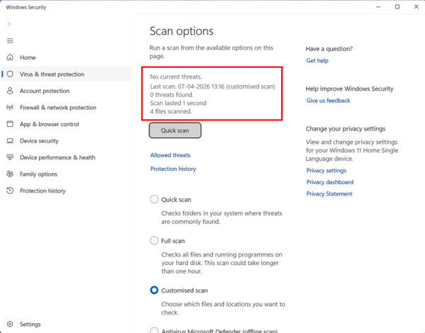Viewport: 425px width, 333px height.
Task: Click the Device security laptop icon
Action: pos(10,141)
